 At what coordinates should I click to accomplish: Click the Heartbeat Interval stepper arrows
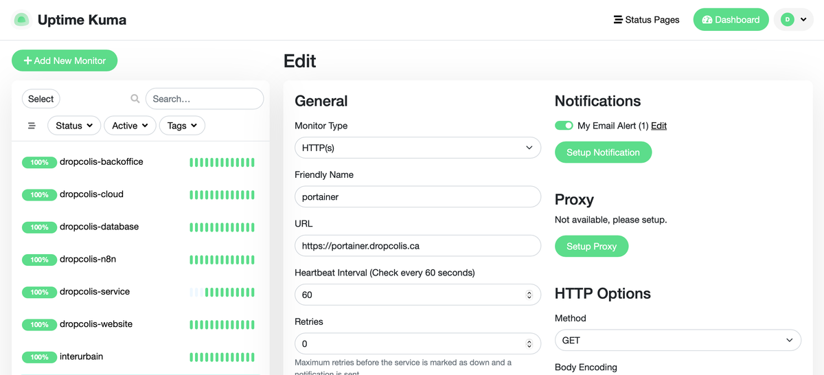point(529,295)
